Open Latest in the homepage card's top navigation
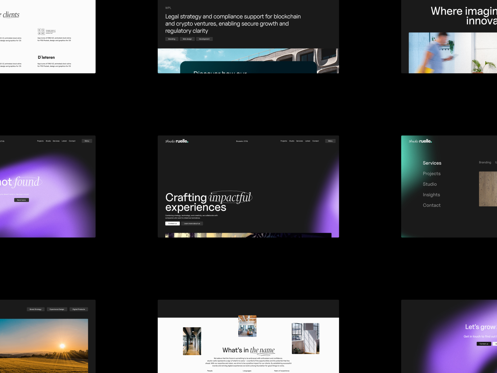Viewport: 497px width, 373px height. tap(308, 141)
